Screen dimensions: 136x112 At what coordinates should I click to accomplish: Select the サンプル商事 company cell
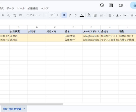pyautogui.click(x=110, y=40)
